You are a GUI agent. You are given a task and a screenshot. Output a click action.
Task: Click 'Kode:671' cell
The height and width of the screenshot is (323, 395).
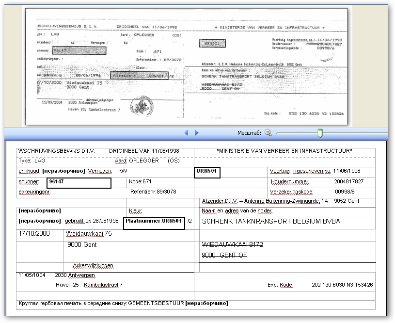point(140,181)
